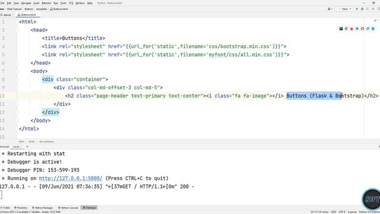The image size is (380, 214).
Task: Open the TODO tool window
Action: [5, 207]
